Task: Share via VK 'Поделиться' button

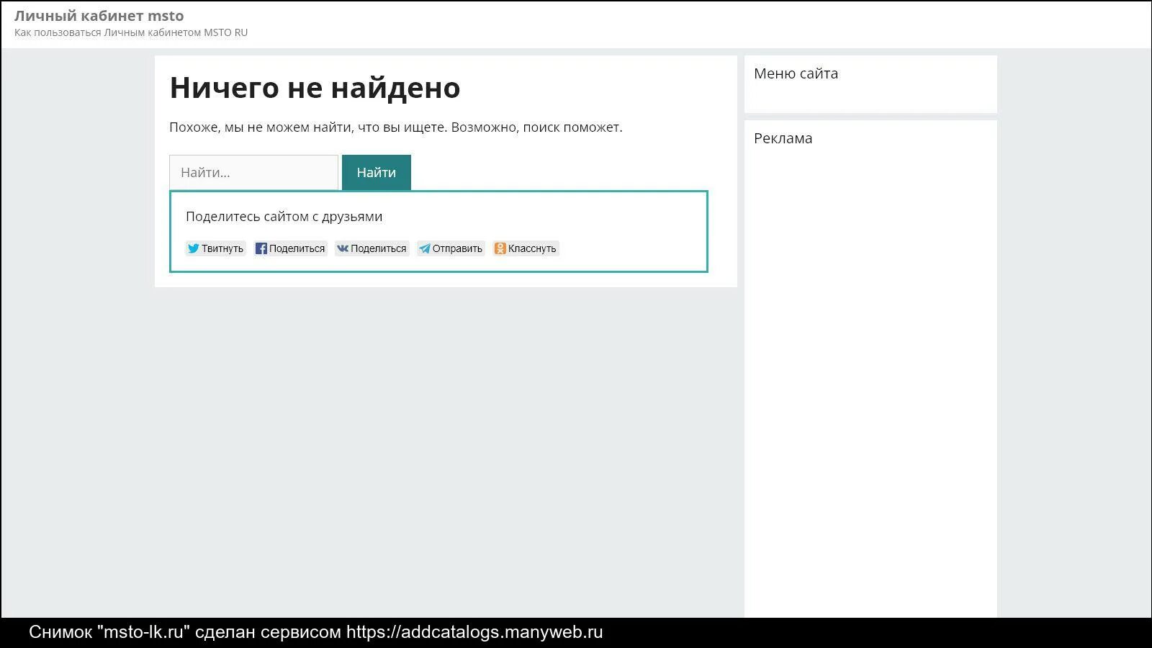Action: pos(372,248)
